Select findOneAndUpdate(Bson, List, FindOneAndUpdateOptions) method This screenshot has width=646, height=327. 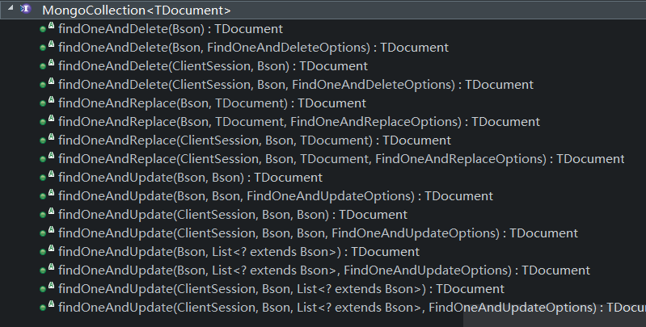tap(324, 270)
